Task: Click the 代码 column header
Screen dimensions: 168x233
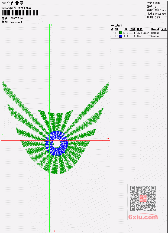Action: [132, 29]
